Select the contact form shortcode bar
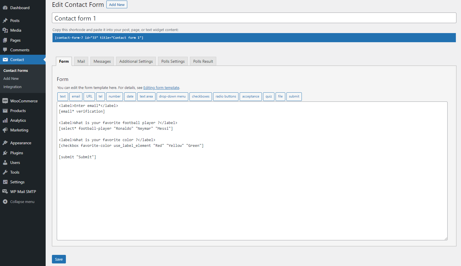The width and height of the screenshot is (461, 266). [x=254, y=38]
